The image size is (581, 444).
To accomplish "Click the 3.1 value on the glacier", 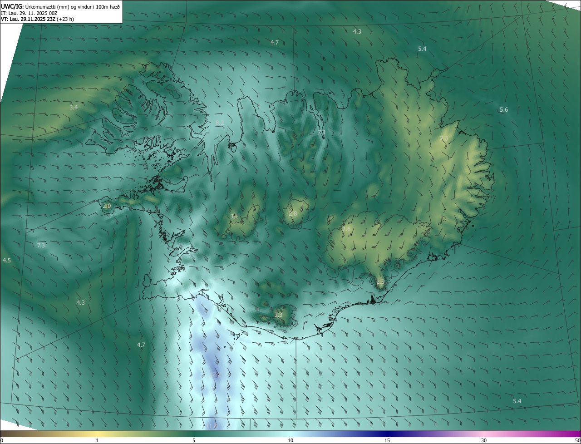I will tap(234, 217).
